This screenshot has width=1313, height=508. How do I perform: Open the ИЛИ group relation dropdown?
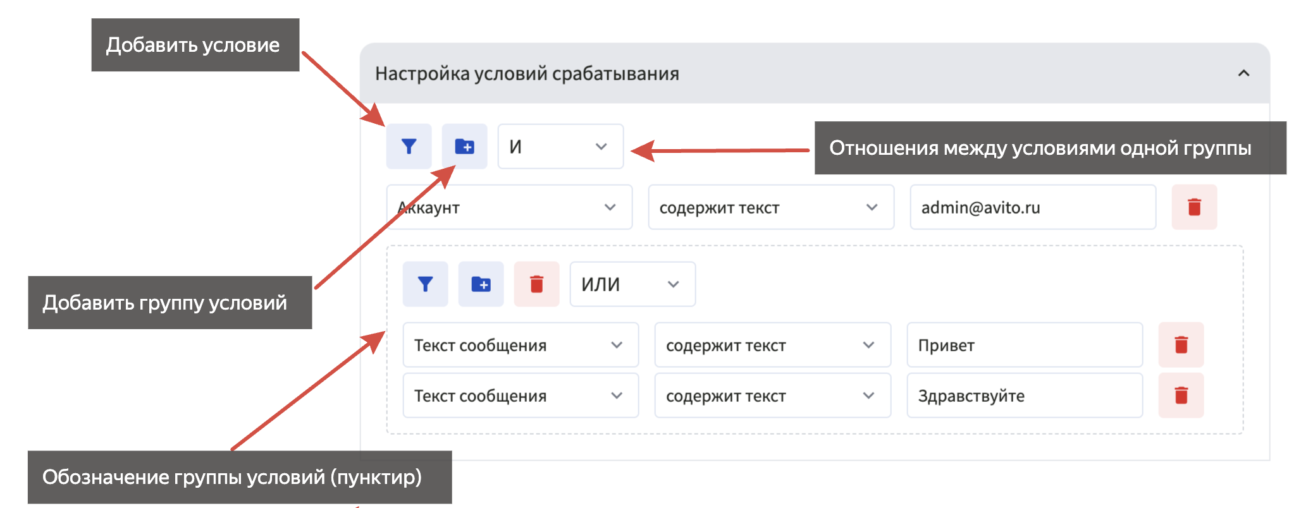click(x=632, y=284)
